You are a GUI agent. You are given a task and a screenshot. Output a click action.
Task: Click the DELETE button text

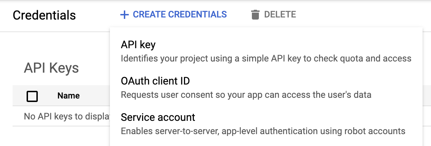280,15
